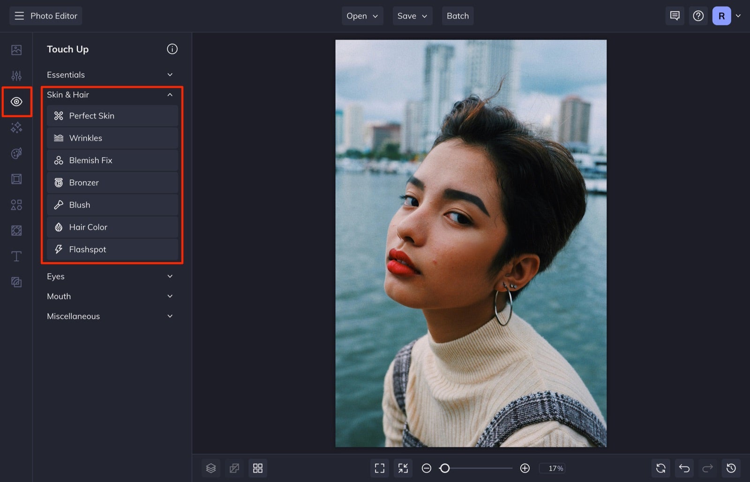Collapse the Skin & Hair section
Viewport: 750px width, 482px height.
pyautogui.click(x=170, y=95)
